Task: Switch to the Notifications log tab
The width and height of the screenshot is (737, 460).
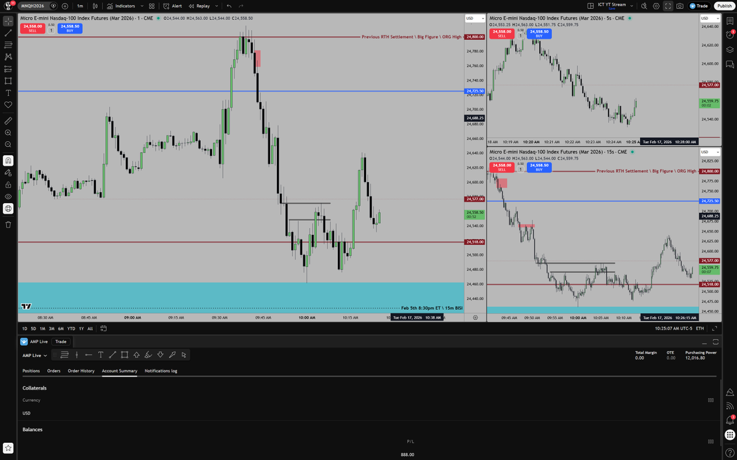Action: 161,370
